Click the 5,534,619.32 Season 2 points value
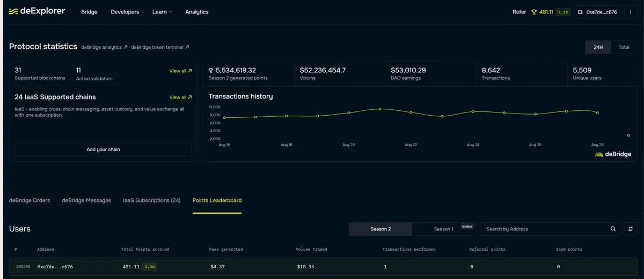Image resolution: width=644 pixels, height=279 pixels. pyautogui.click(x=236, y=70)
